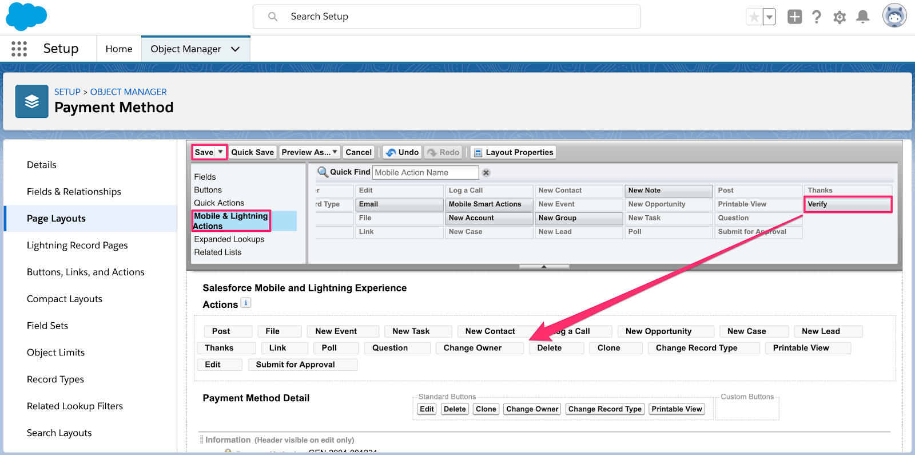Click the Salesforce cloud logo

pos(26,16)
